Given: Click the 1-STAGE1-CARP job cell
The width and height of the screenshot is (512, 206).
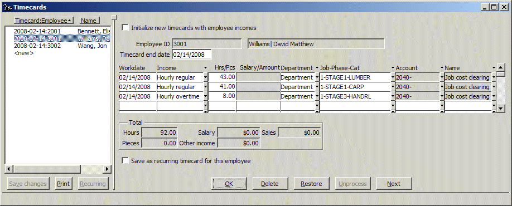Looking at the screenshot, I should pos(355,87).
